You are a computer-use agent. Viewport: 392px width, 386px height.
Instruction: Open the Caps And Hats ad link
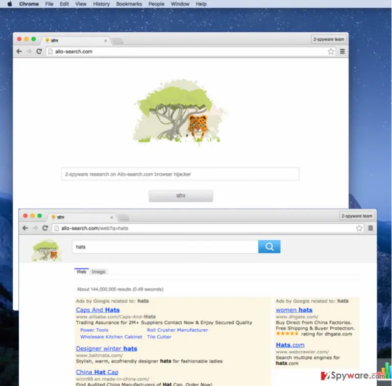point(98,310)
